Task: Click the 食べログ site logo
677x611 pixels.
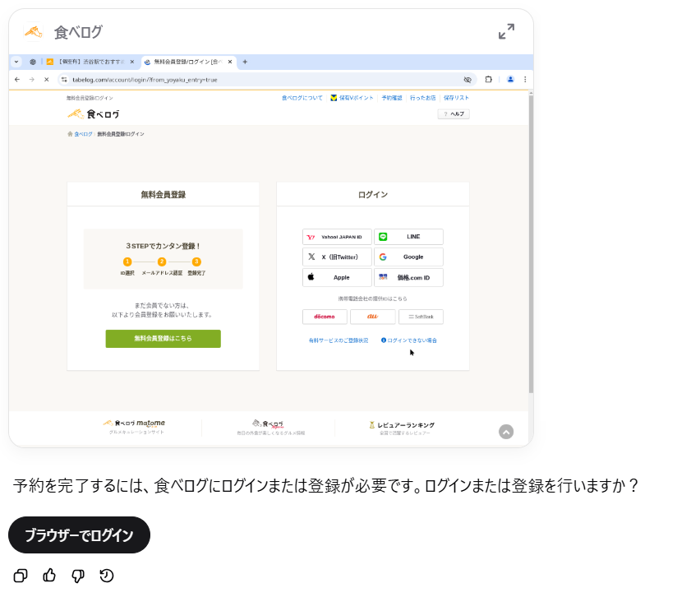Action: pos(94,114)
